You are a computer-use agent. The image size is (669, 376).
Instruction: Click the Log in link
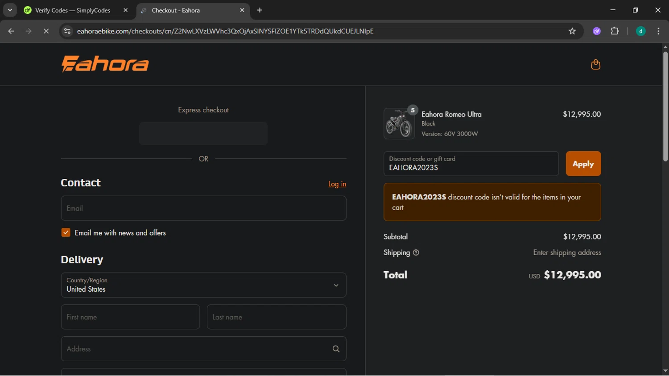click(337, 184)
